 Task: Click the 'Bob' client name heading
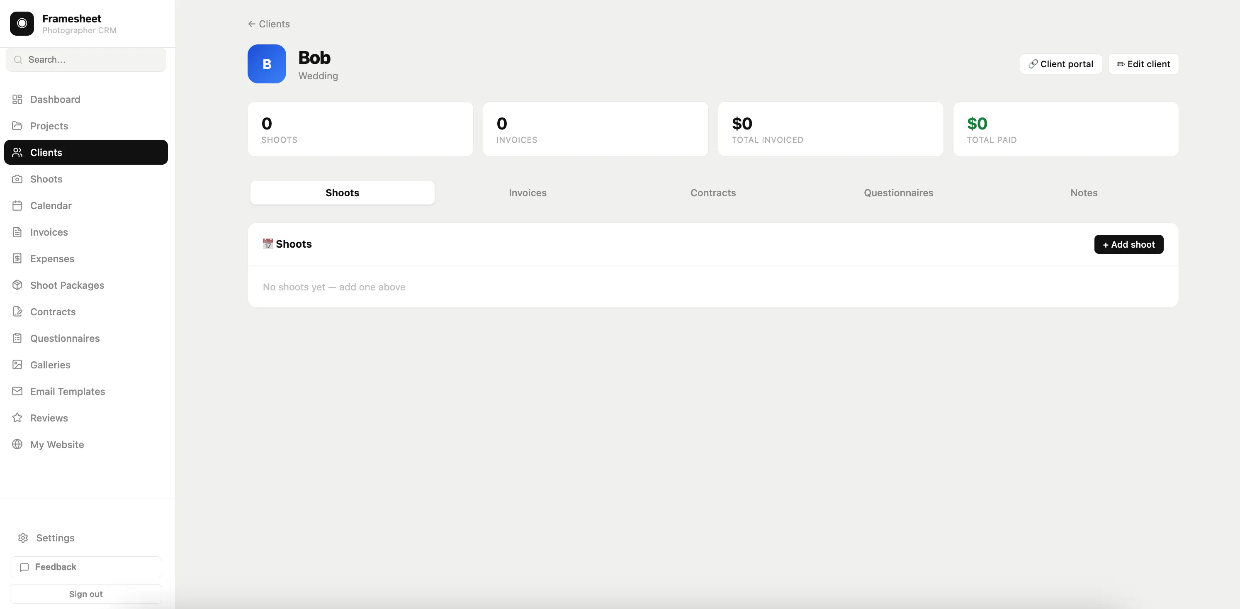pyautogui.click(x=314, y=58)
